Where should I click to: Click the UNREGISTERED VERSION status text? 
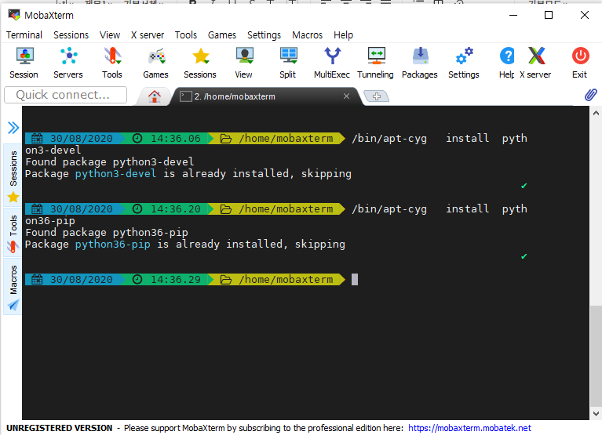point(60,428)
